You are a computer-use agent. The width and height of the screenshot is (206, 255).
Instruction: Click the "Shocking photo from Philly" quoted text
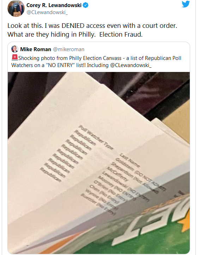(96, 62)
